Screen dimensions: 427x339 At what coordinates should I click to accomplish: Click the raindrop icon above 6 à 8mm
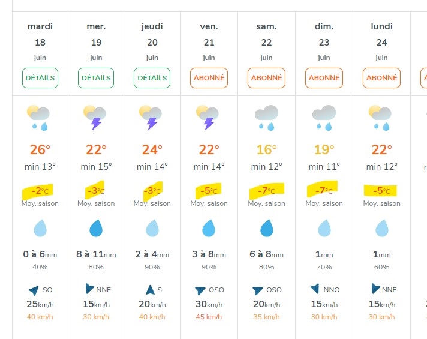[267, 228]
